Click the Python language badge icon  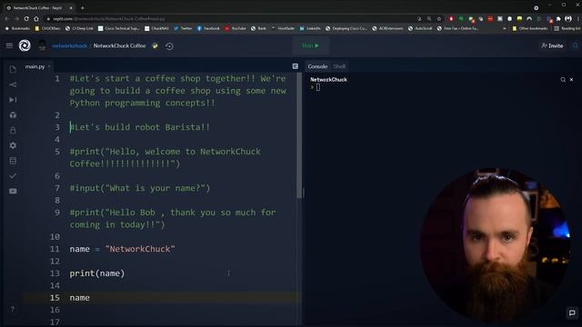(x=155, y=46)
